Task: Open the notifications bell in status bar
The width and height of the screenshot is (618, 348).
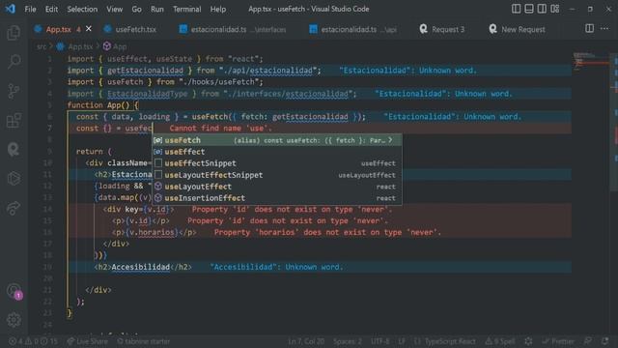Action: pos(605,341)
